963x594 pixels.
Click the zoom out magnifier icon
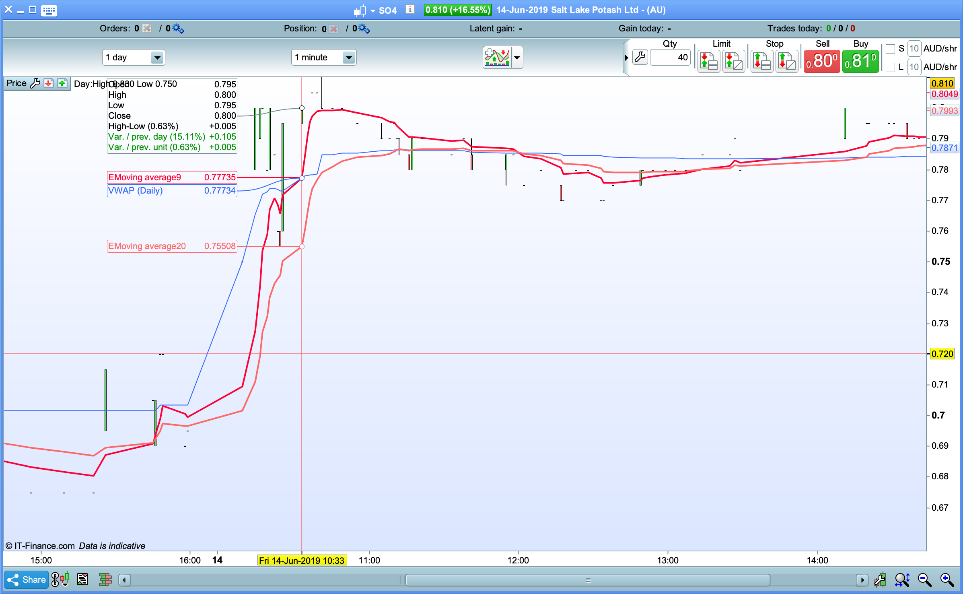(924, 580)
